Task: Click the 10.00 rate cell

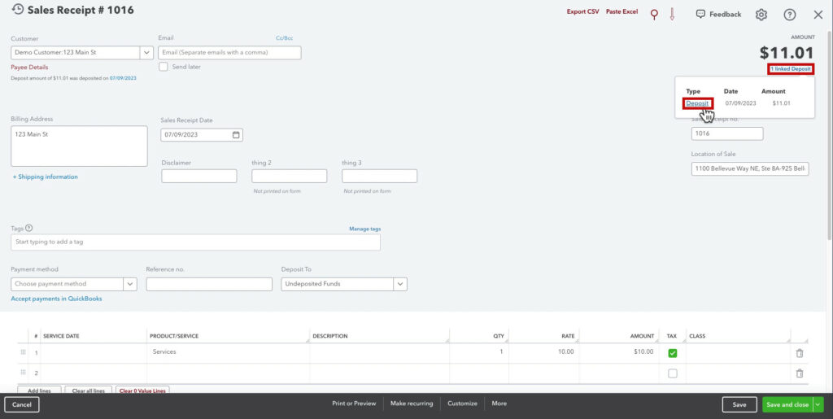Action: (543, 352)
